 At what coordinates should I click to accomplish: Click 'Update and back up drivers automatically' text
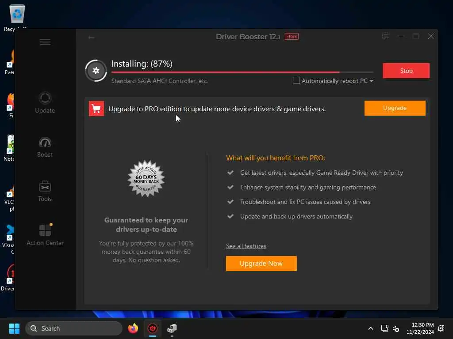tap(296, 216)
